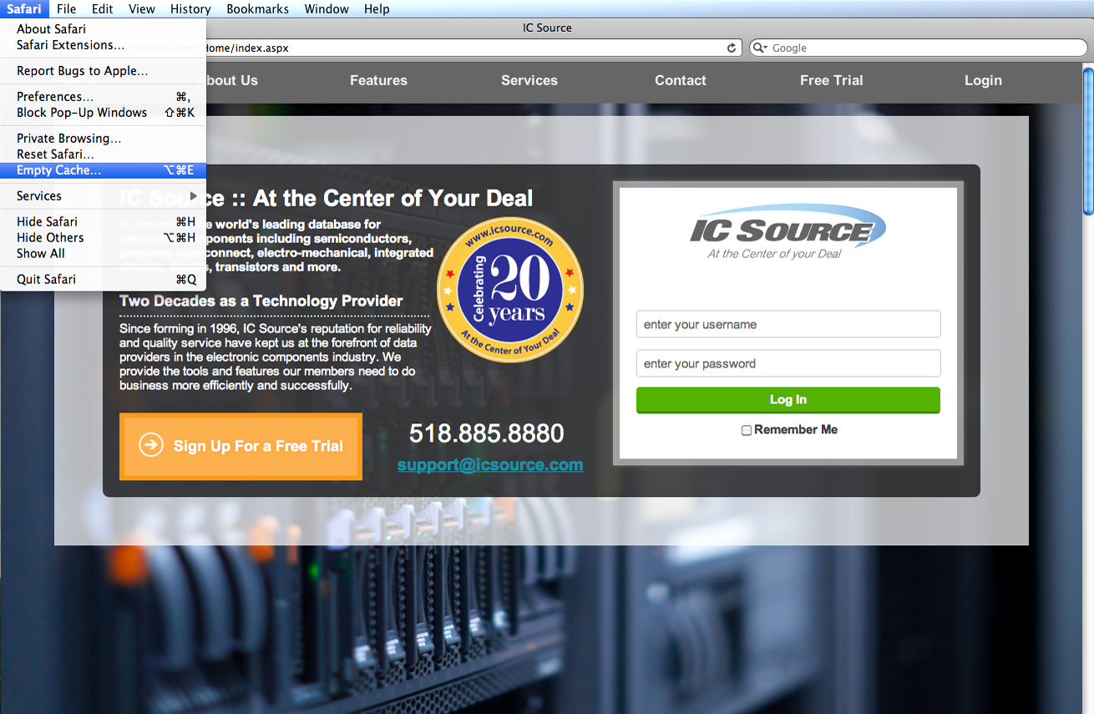The image size is (1094, 714).
Task: Open Preferences from the Safari menu
Action: [55, 97]
